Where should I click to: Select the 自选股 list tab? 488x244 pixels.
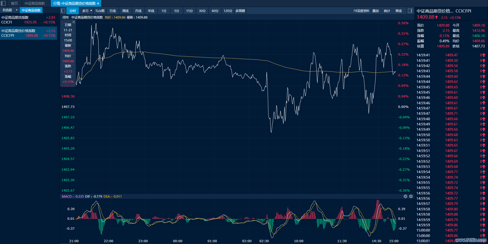coord(7,10)
